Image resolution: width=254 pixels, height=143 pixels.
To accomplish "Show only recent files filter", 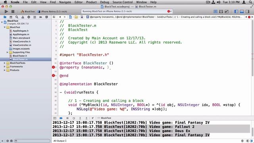I will [x=8, y=141].
